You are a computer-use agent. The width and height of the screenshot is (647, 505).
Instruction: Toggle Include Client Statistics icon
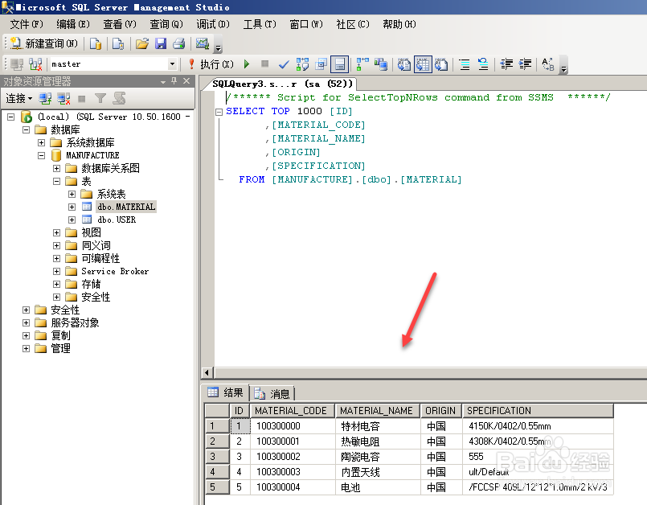[381, 64]
